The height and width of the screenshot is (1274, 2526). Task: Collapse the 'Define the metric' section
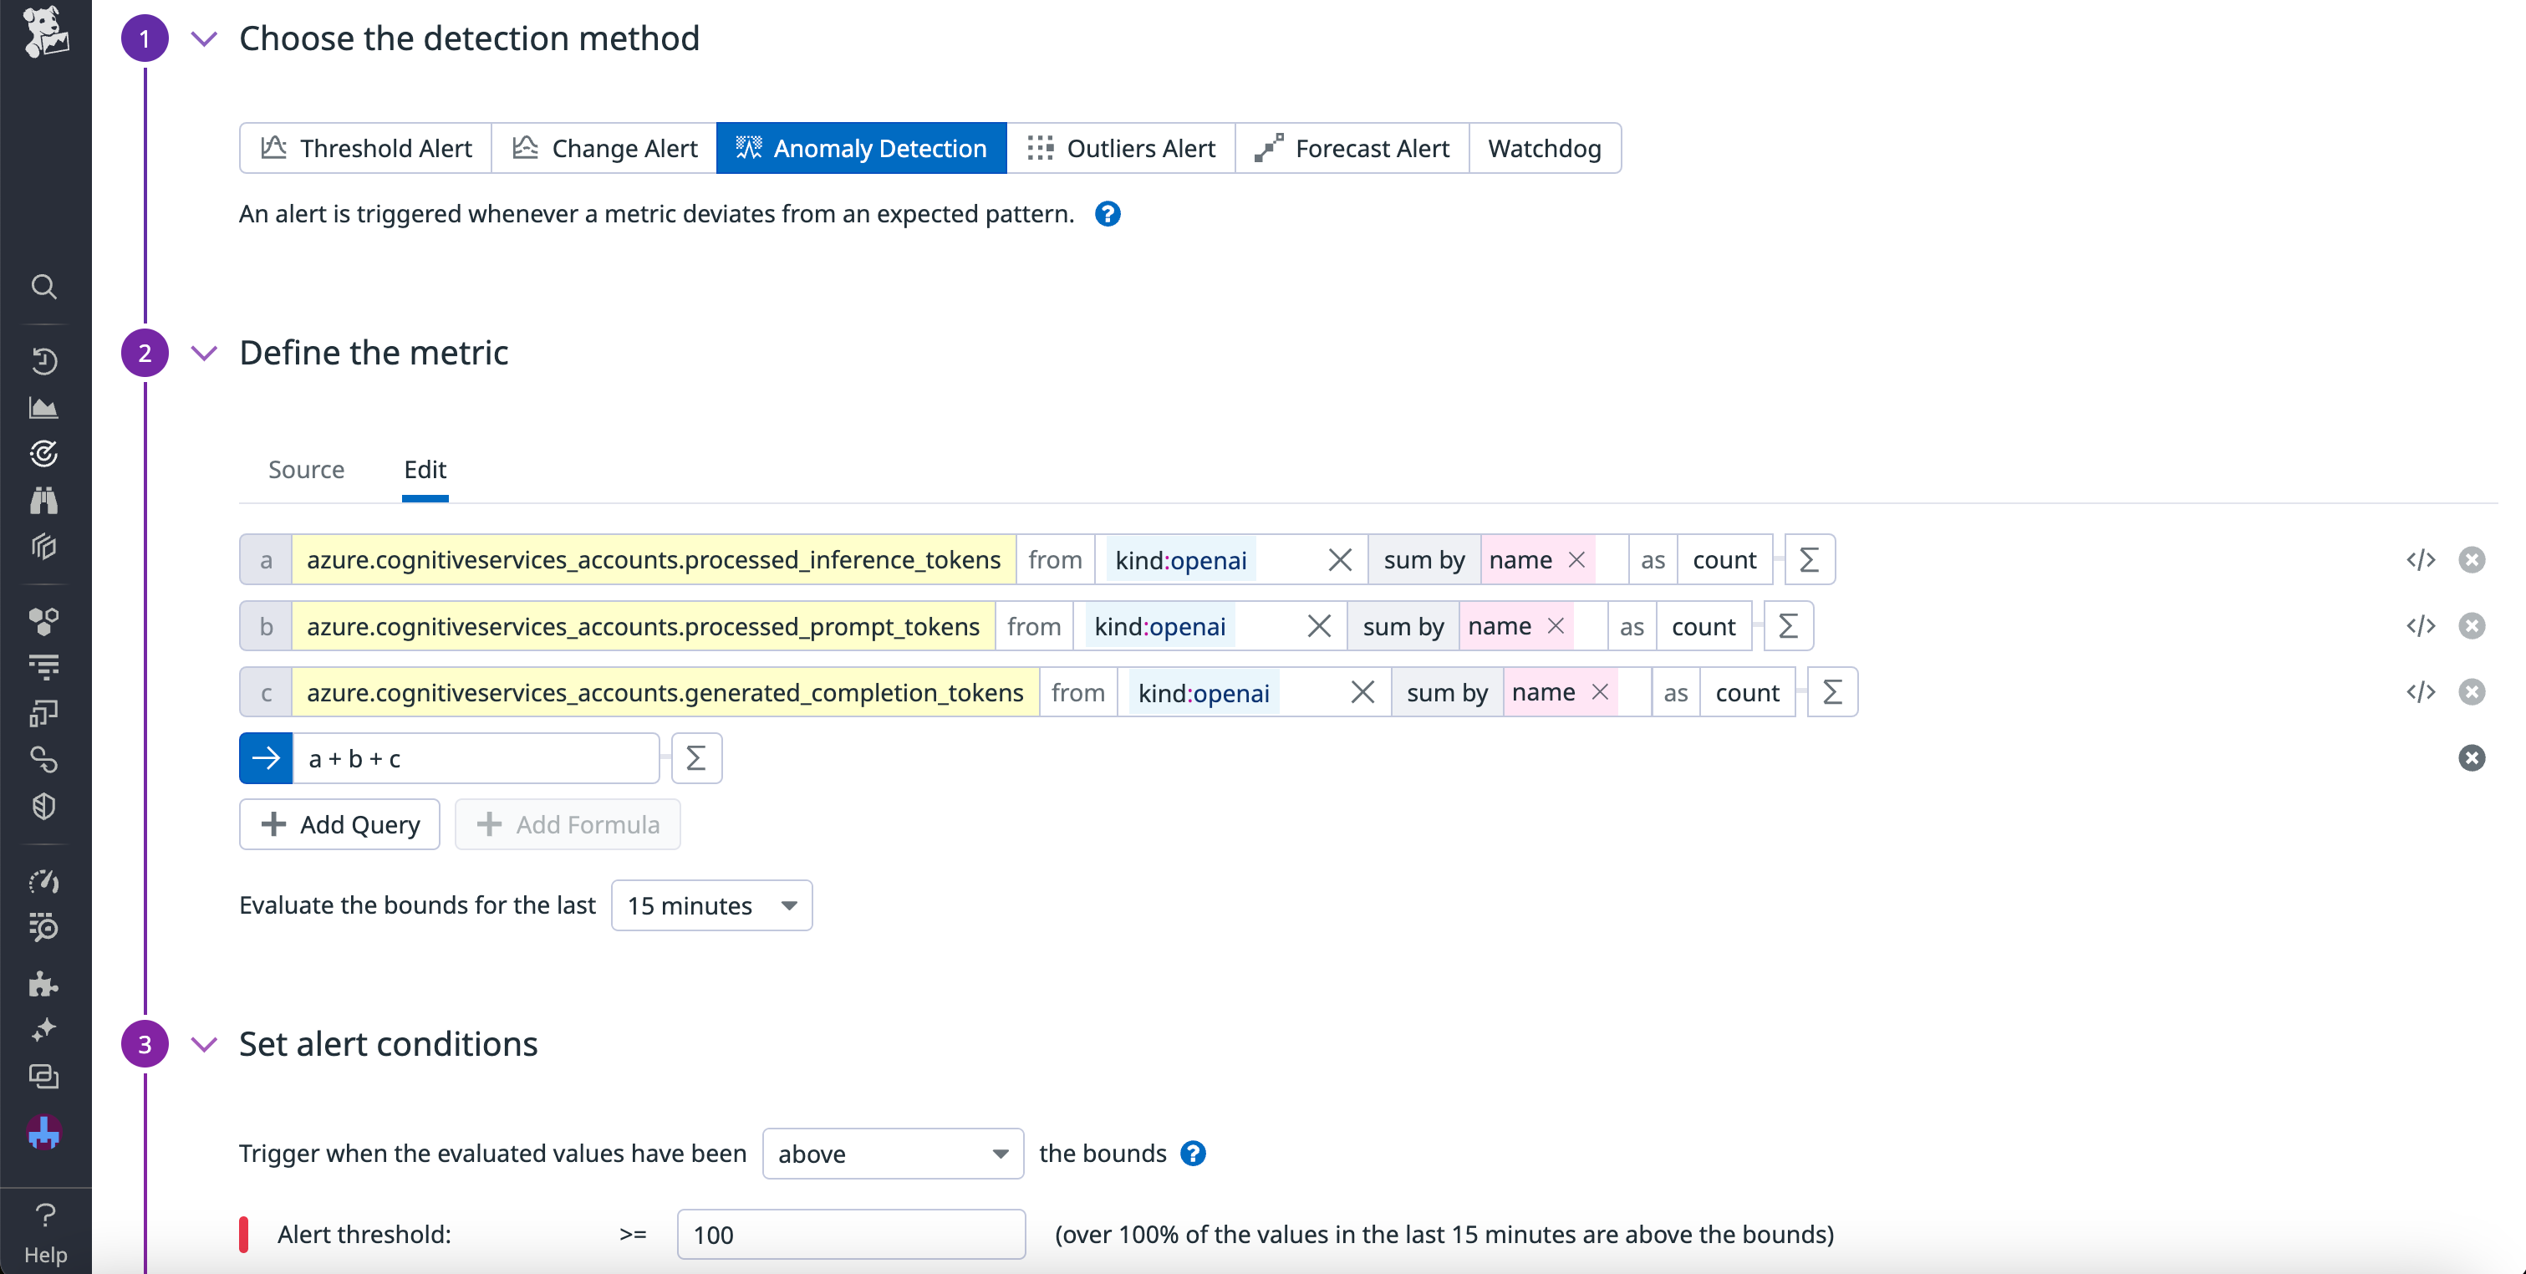tap(203, 353)
